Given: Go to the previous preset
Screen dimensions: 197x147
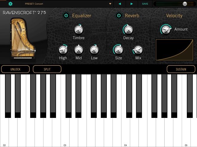Looking at the screenshot, I should click(120, 4).
